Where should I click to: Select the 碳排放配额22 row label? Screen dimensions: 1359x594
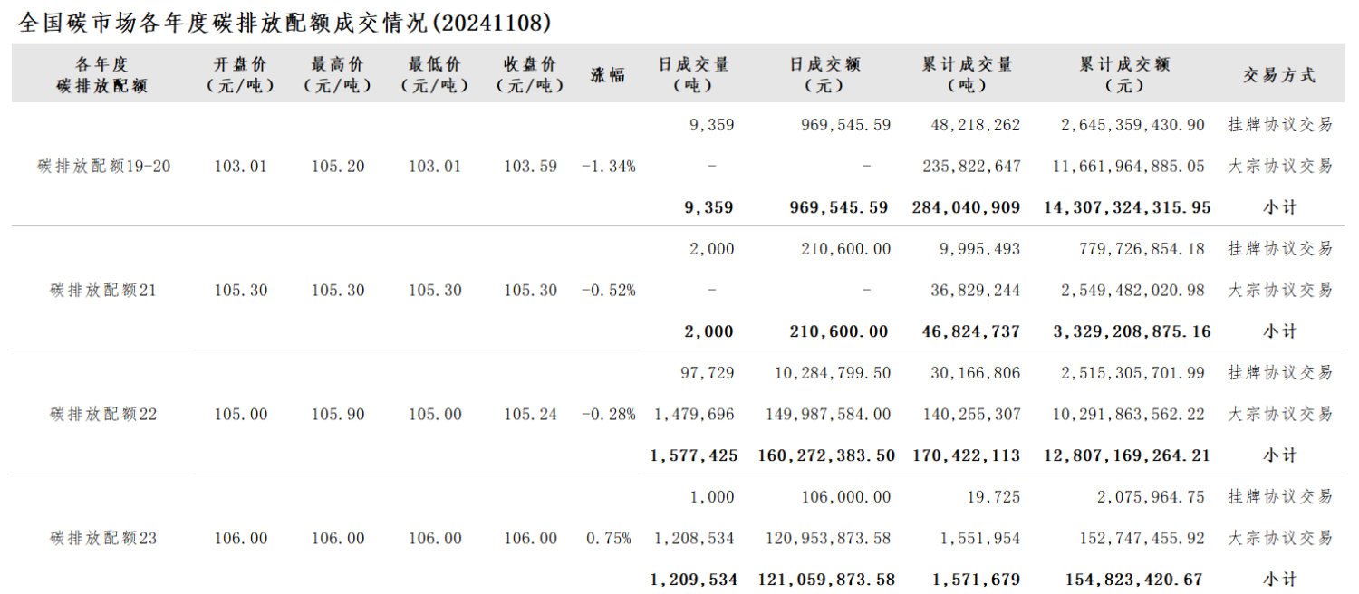pyautogui.click(x=104, y=414)
